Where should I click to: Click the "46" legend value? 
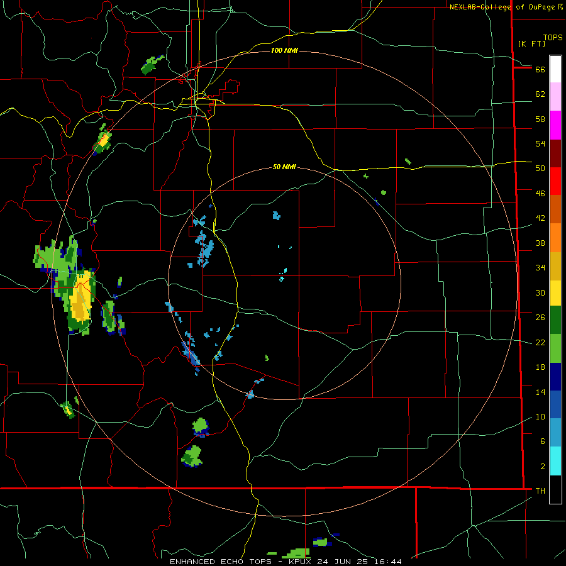[540, 194]
